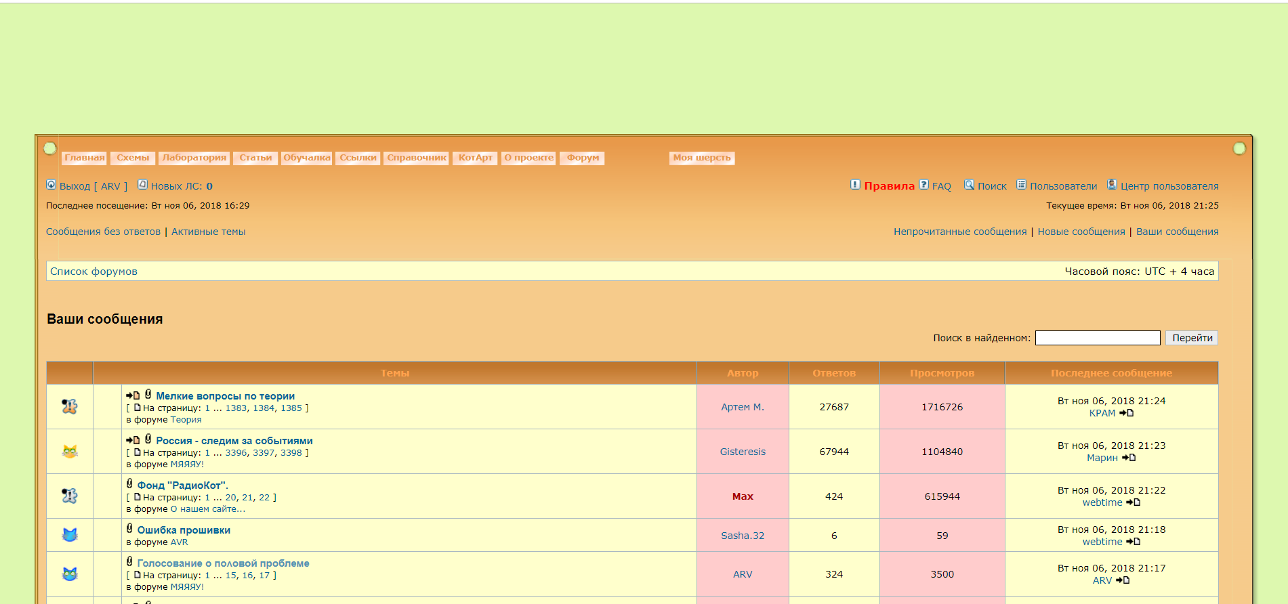Jump to page 1384 of Мелкие вопросы
The image size is (1288, 604).
tap(264, 408)
